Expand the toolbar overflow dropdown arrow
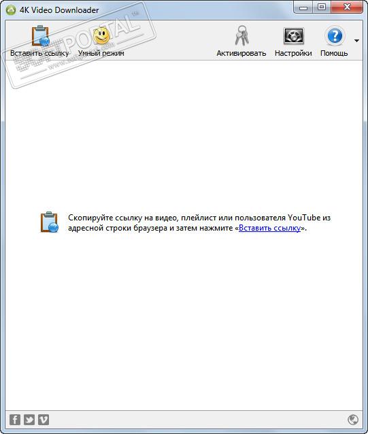 pyautogui.click(x=356, y=41)
